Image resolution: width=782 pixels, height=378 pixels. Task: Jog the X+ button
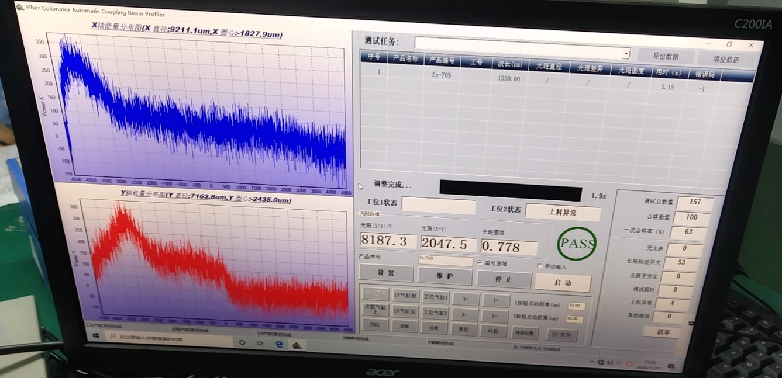pyautogui.click(x=466, y=299)
